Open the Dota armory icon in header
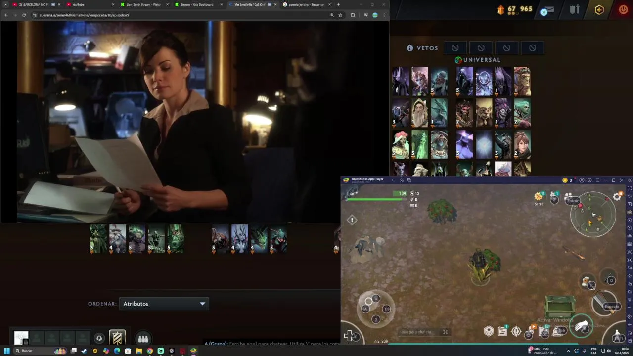This screenshot has width=633, height=356. point(574,9)
